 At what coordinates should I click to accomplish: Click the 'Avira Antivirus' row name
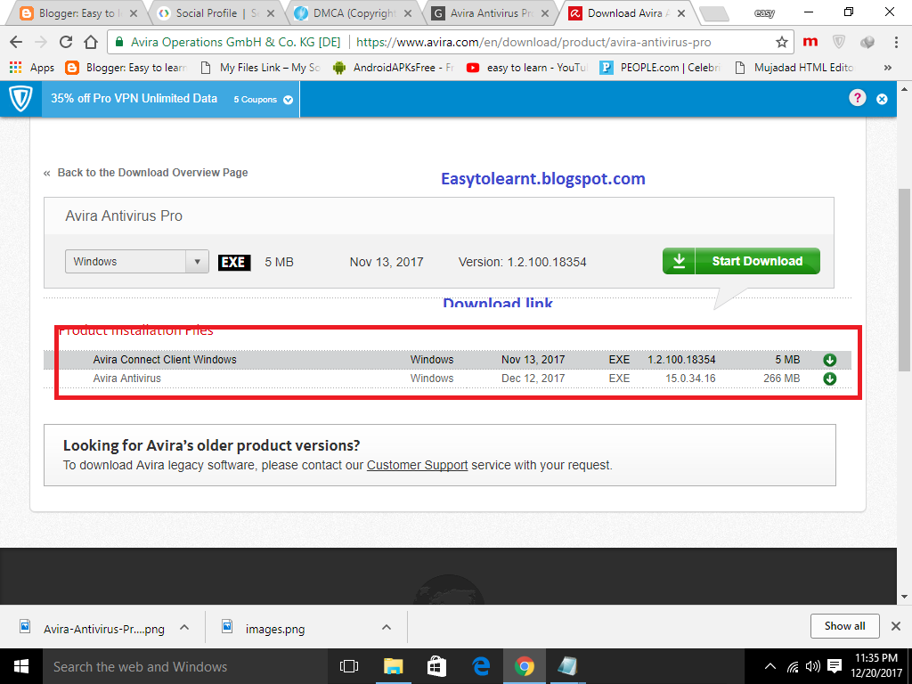(126, 379)
